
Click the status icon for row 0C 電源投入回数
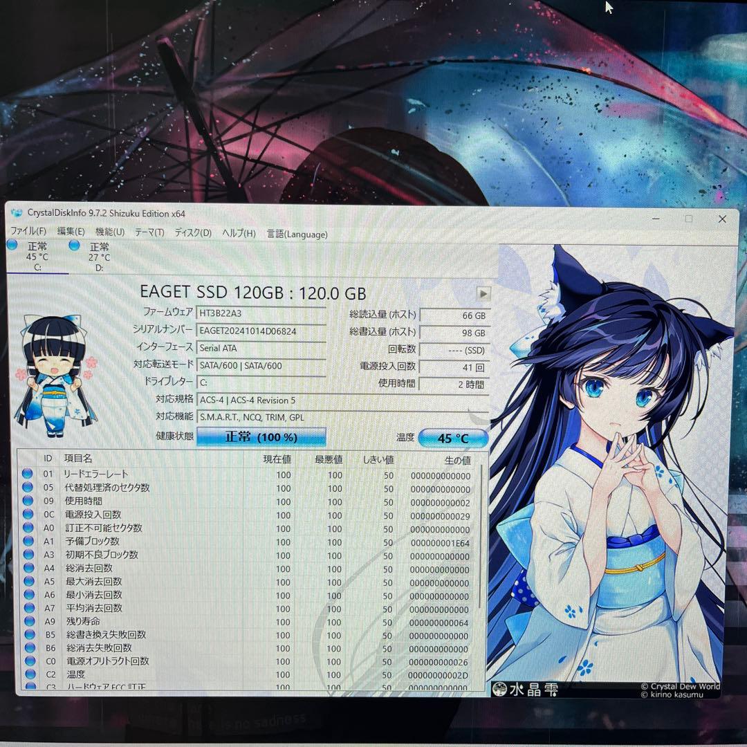click(x=28, y=514)
